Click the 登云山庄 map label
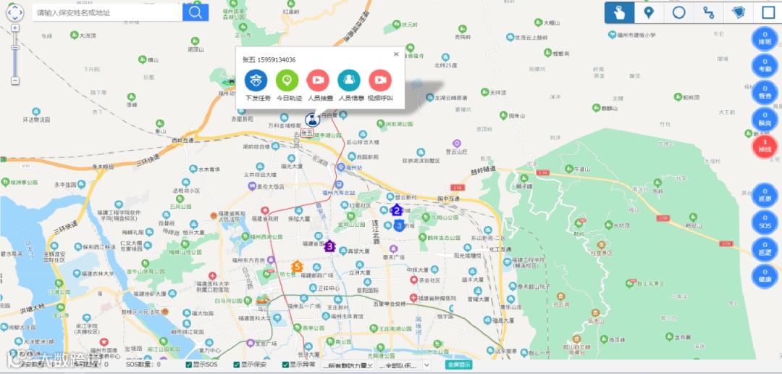782x374 pixels. click(456, 151)
